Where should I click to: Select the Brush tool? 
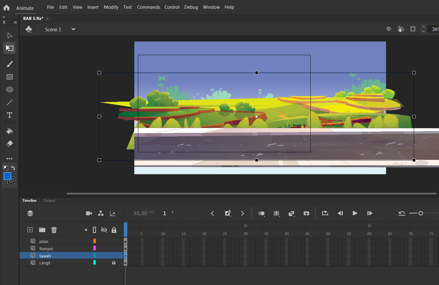[x=10, y=64]
